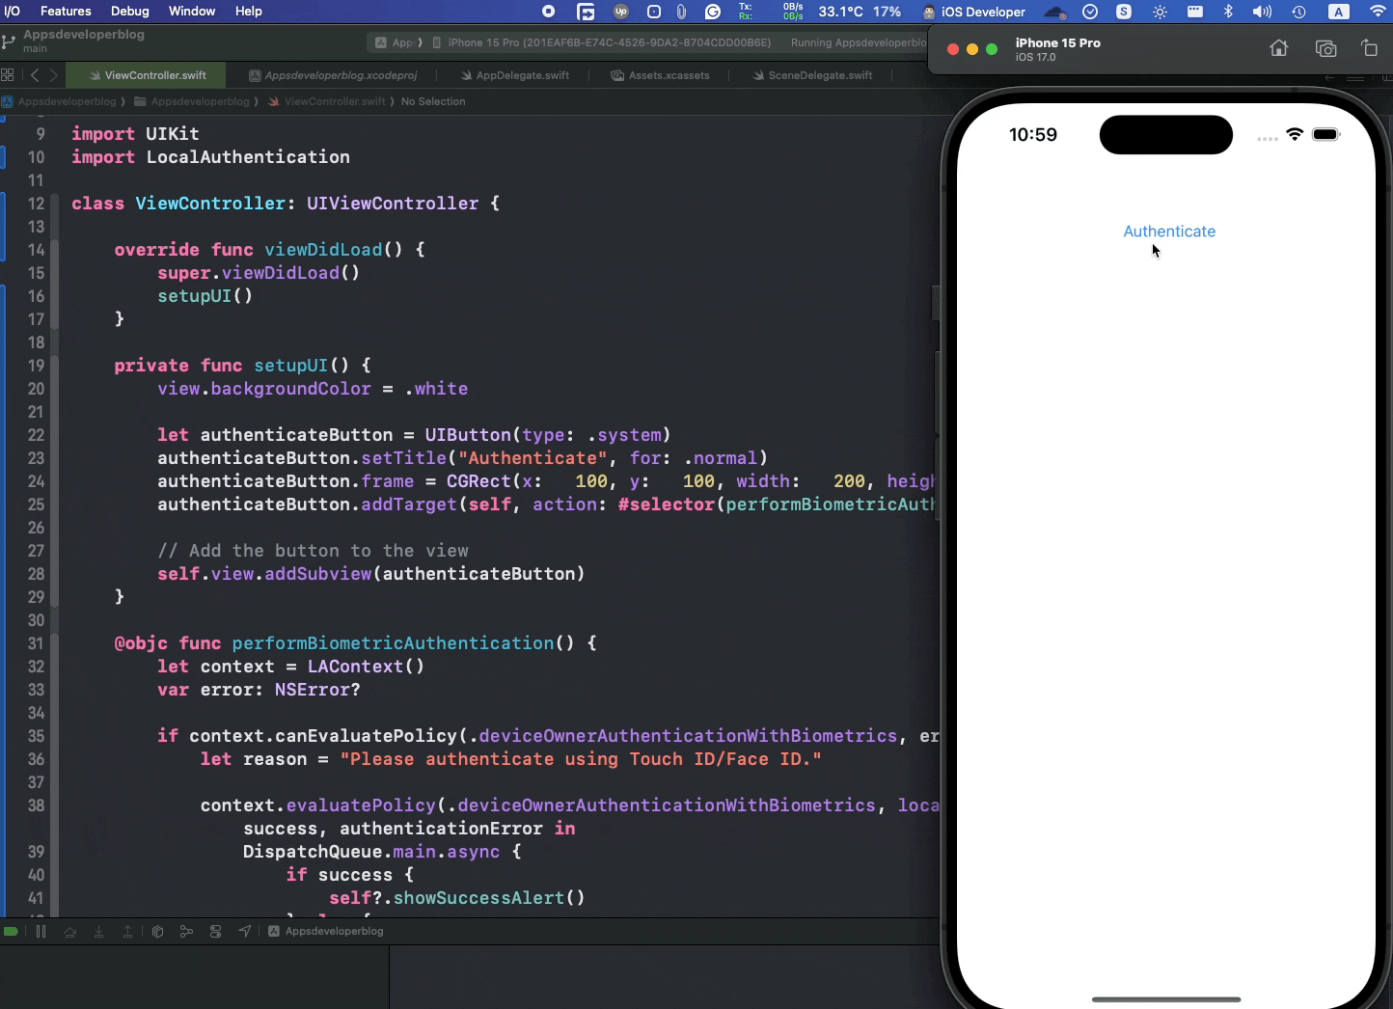Image resolution: width=1393 pixels, height=1009 pixels.
Task: Click the step over icon in debug bar
Action: coord(69,931)
